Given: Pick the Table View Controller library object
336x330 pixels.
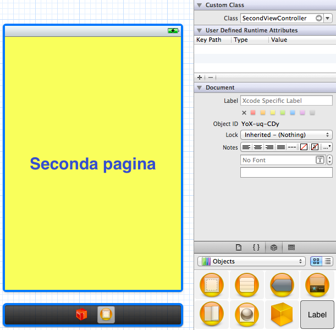Looking at the screenshot, I should (246, 284).
